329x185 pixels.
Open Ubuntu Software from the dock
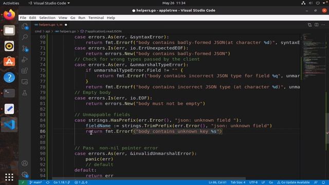(9, 62)
